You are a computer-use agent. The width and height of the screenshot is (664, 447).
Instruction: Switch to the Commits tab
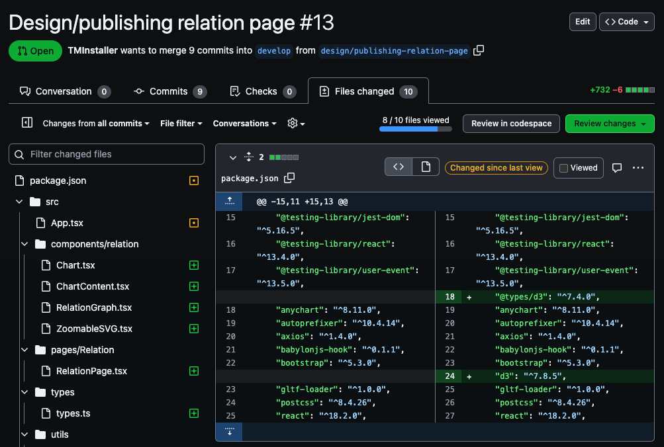(170, 91)
